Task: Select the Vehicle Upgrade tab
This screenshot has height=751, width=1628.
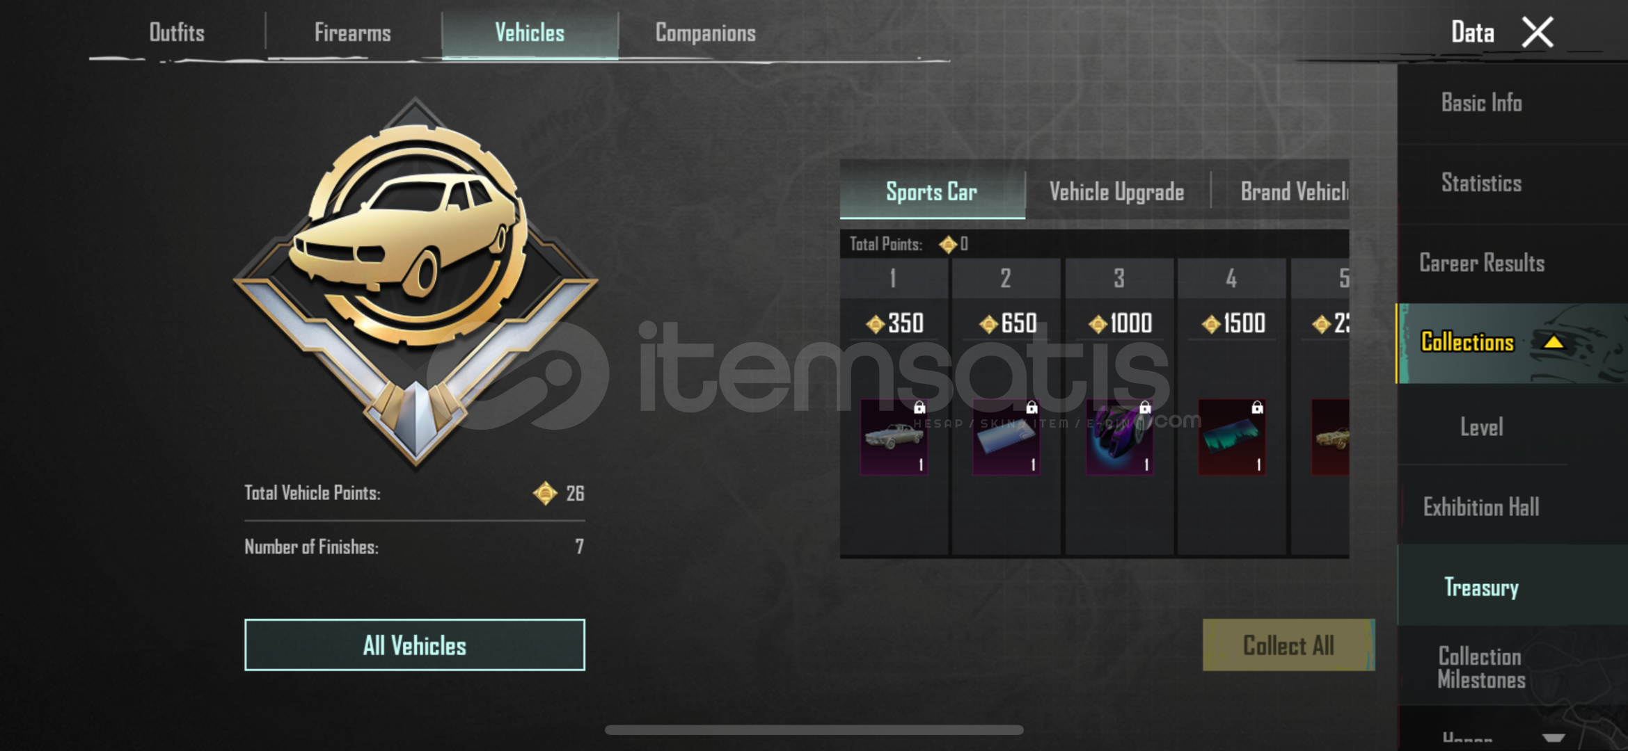Action: [x=1117, y=191]
